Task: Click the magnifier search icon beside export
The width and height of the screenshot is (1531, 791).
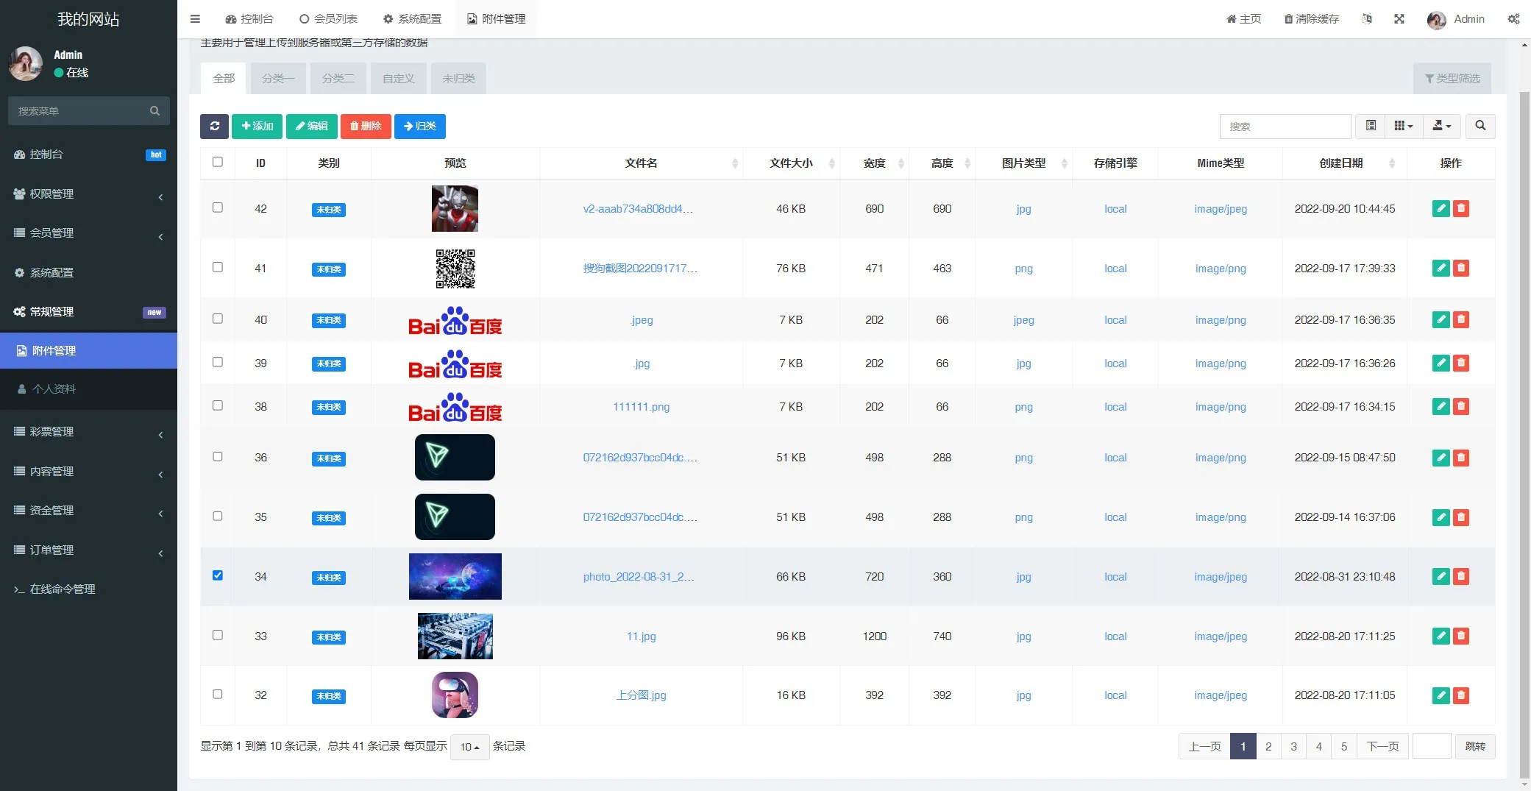Action: pyautogui.click(x=1480, y=126)
